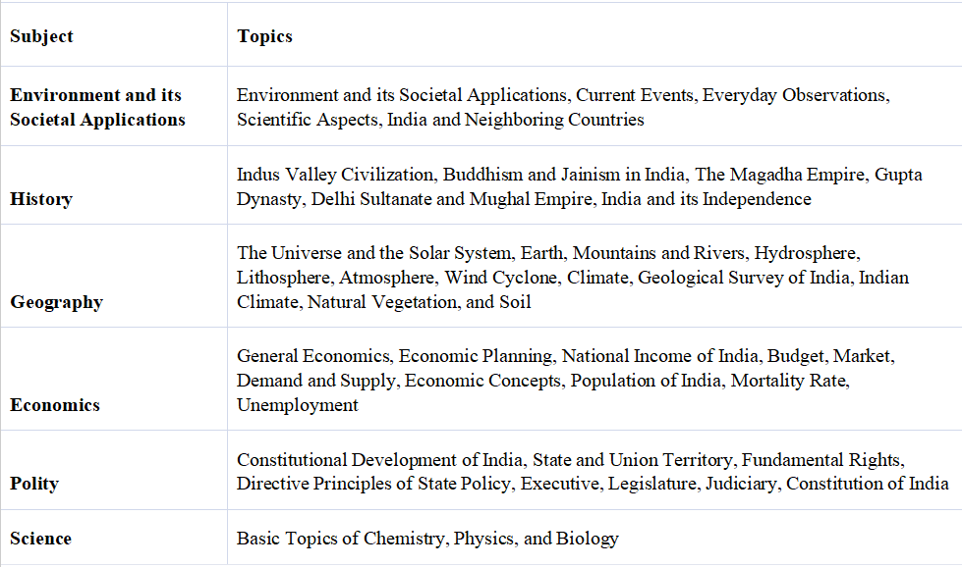Viewport: 962px width, 567px height.
Task: Click the Indus Valley Civilization text
Action: pos(335,175)
